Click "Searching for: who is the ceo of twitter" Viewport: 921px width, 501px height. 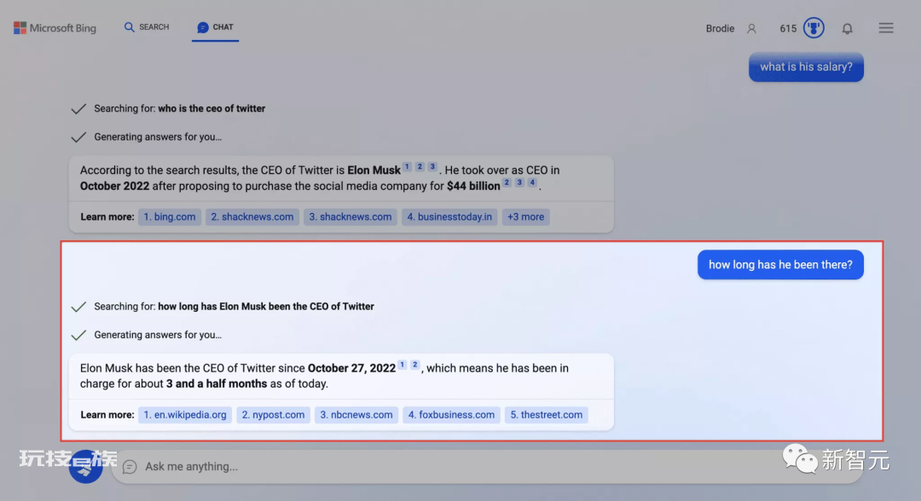pyautogui.click(x=179, y=108)
